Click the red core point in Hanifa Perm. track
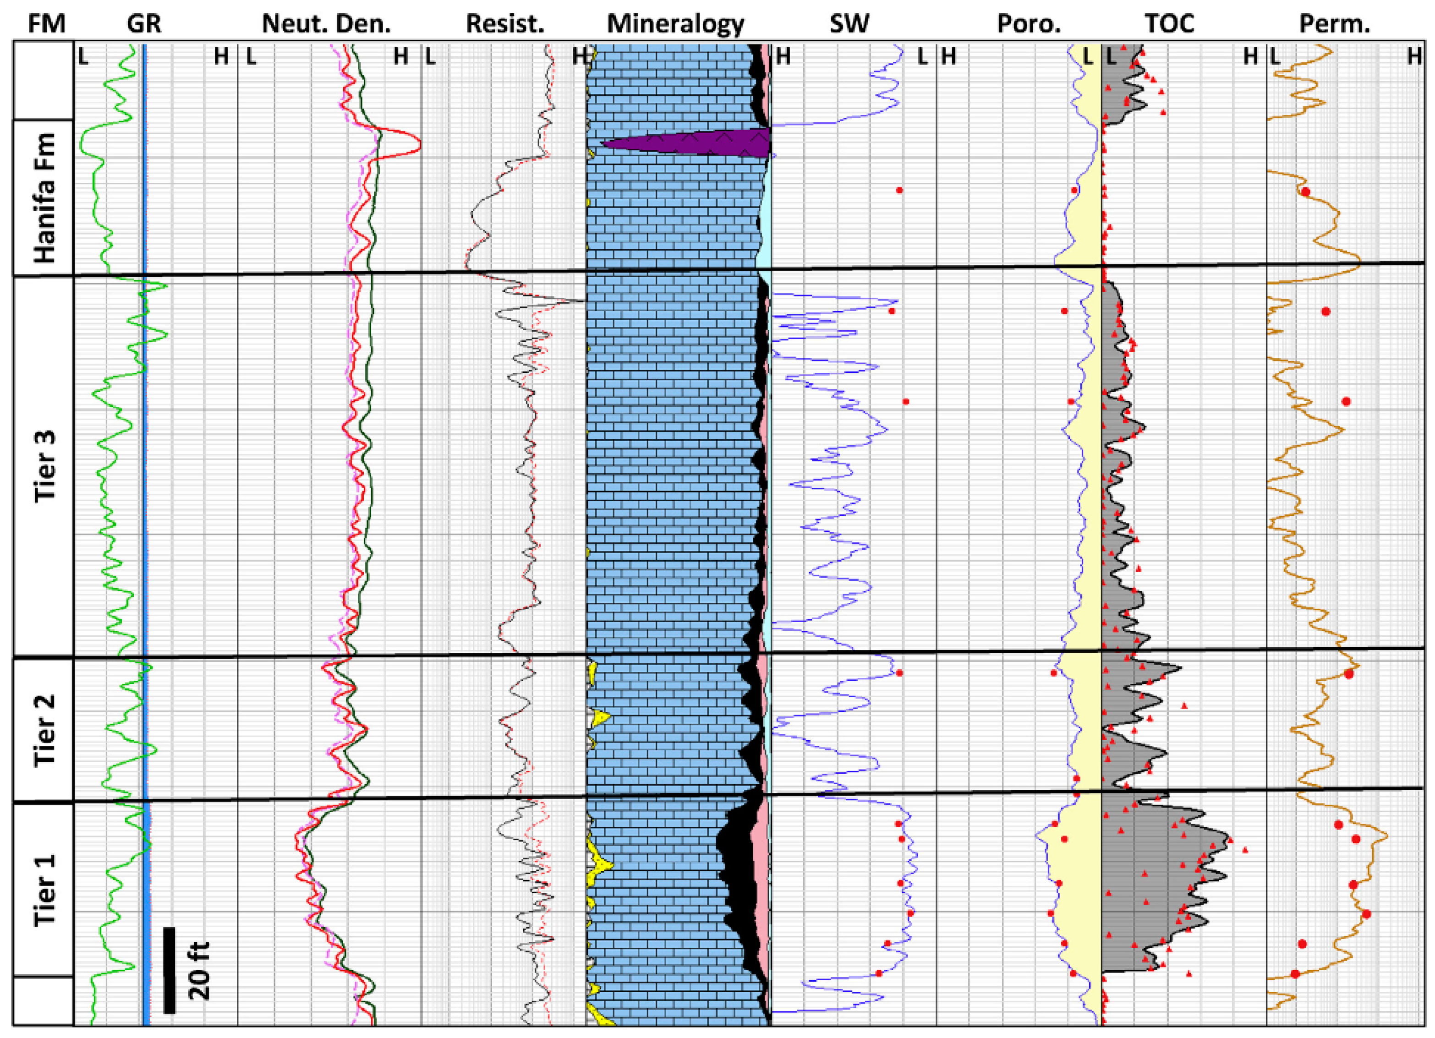 [1305, 191]
